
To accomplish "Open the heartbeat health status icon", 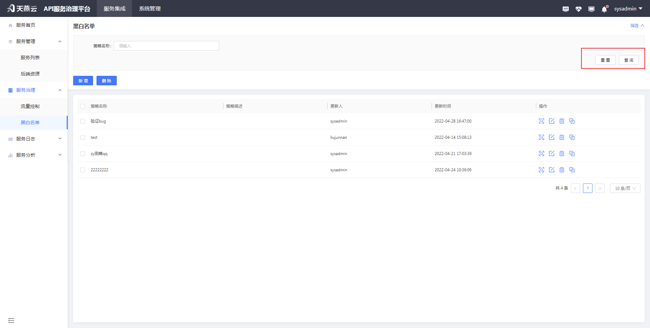I will [578, 9].
